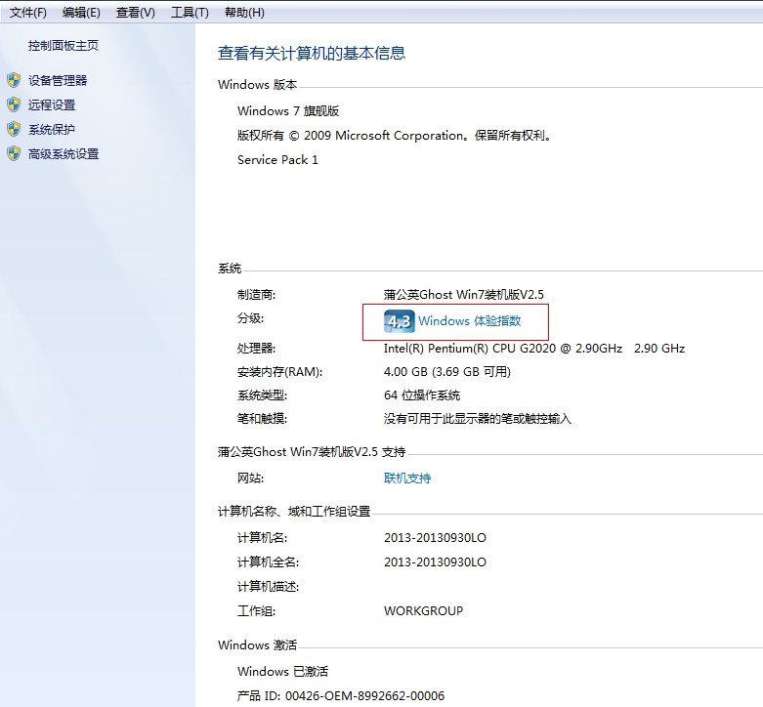Click the shield icon beside 设备管理器
The width and height of the screenshot is (763, 707).
click(14, 80)
